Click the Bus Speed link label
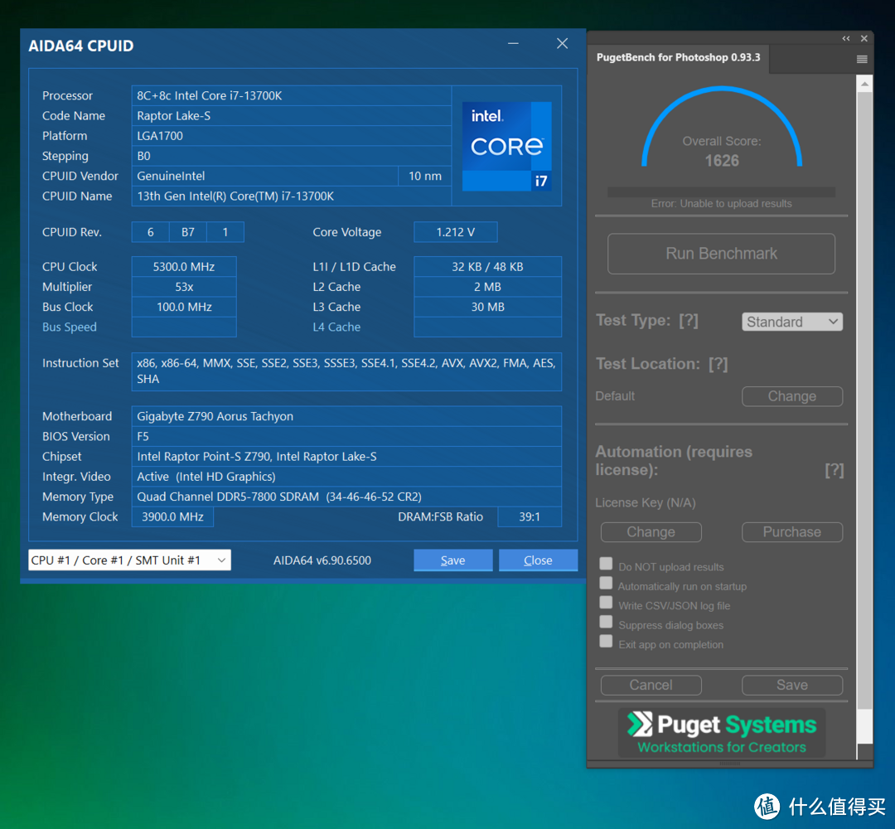895x829 pixels. (69, 327)
